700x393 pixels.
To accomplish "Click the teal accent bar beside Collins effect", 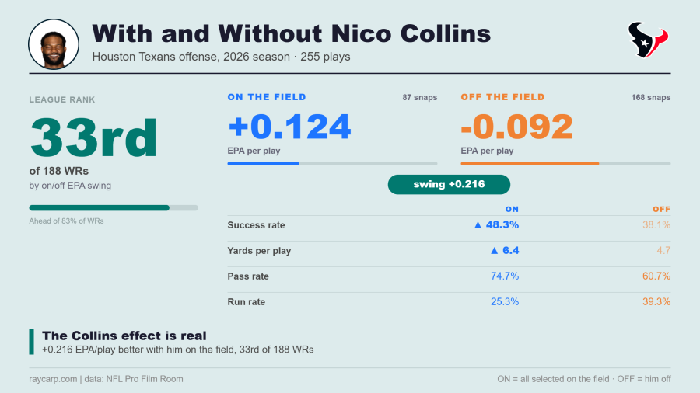I will pos(31,342).
